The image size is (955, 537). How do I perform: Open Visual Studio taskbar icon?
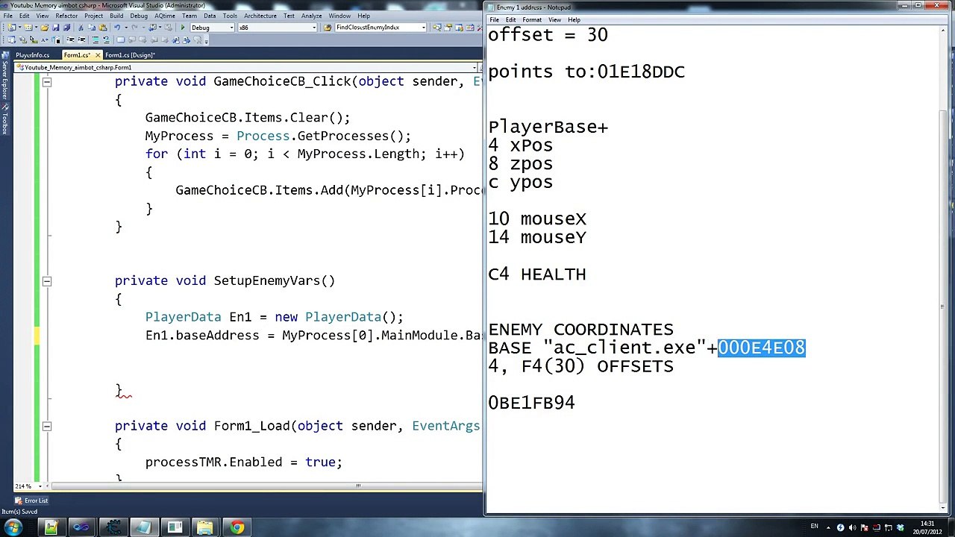click(81, 527)
